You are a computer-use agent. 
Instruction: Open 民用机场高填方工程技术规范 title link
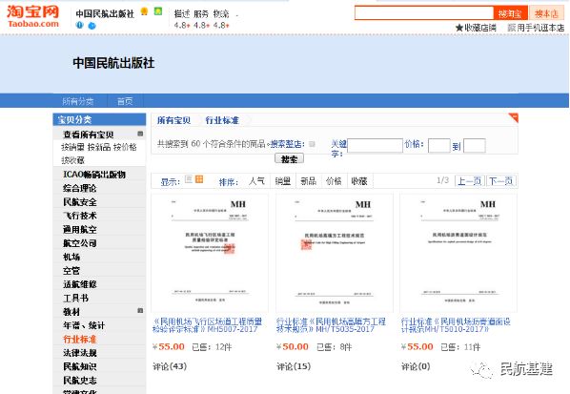(x=331, y=325)
